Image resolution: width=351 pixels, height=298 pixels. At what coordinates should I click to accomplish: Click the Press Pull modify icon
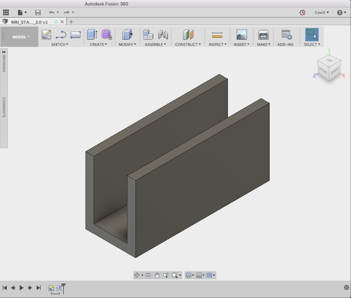pos(127,35)
